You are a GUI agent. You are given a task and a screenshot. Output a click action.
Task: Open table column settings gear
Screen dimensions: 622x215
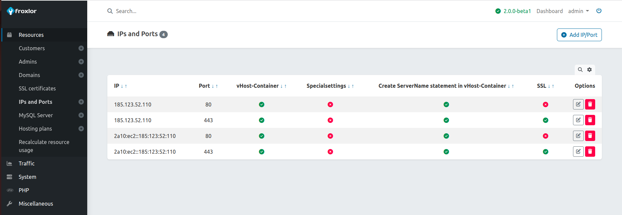tap(589, 70)
